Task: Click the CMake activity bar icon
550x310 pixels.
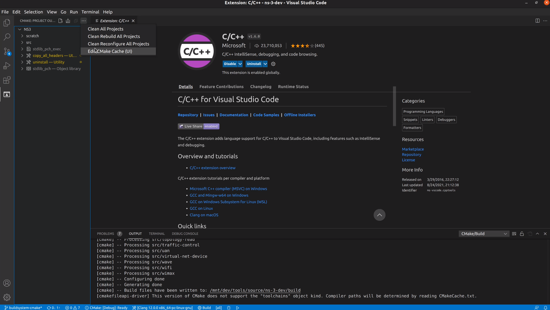Action: pos(7,94)
